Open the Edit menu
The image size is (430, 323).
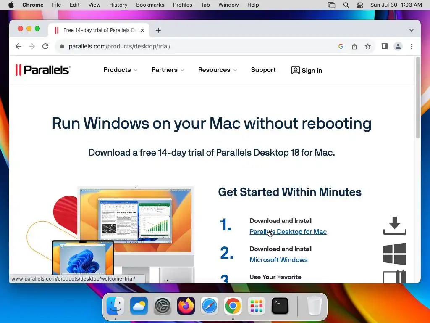click(x=74, y=5)
